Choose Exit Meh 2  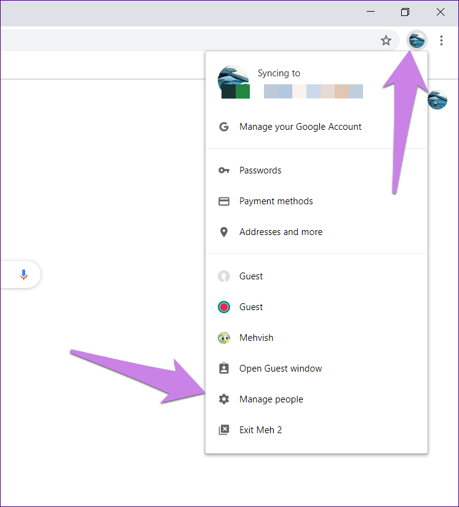[x=316, y=429]
